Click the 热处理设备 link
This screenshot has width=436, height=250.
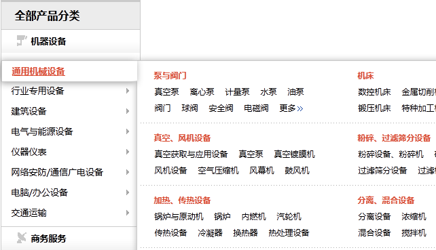coord(289,232)
